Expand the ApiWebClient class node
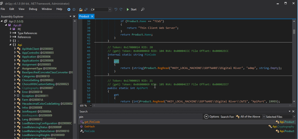 click(x=15, y=49)
